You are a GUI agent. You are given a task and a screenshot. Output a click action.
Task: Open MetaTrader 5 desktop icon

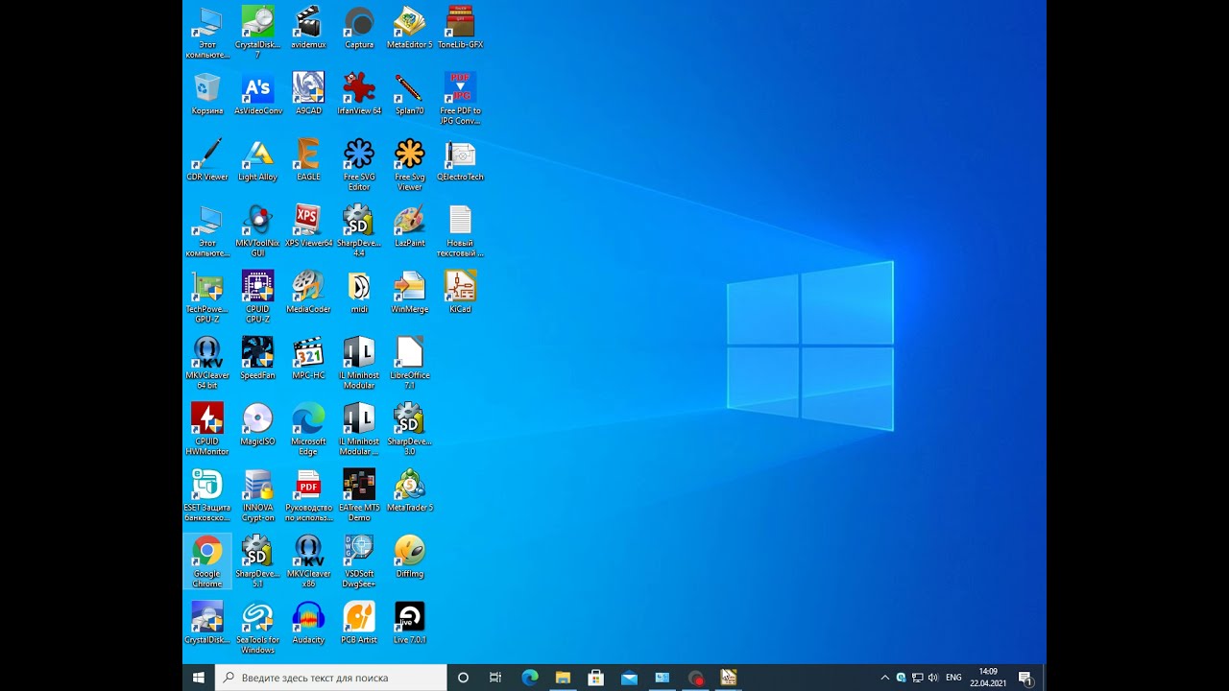coord(410,491)
